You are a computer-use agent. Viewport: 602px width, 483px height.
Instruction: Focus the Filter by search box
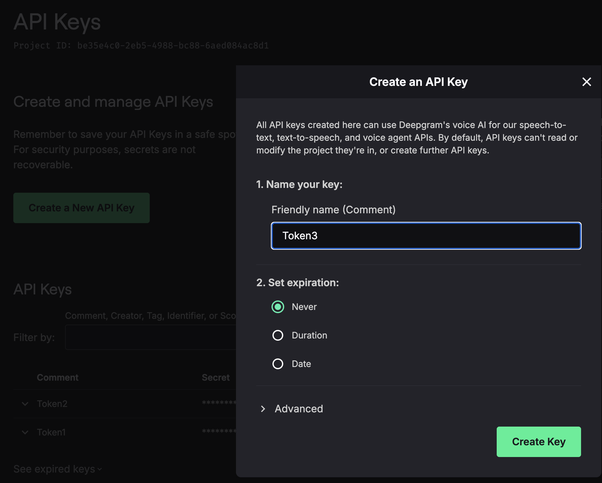(x=150, y=337)
